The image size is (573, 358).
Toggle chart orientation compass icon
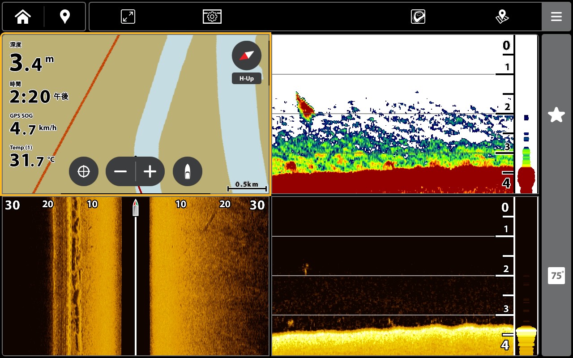point(246,55)
